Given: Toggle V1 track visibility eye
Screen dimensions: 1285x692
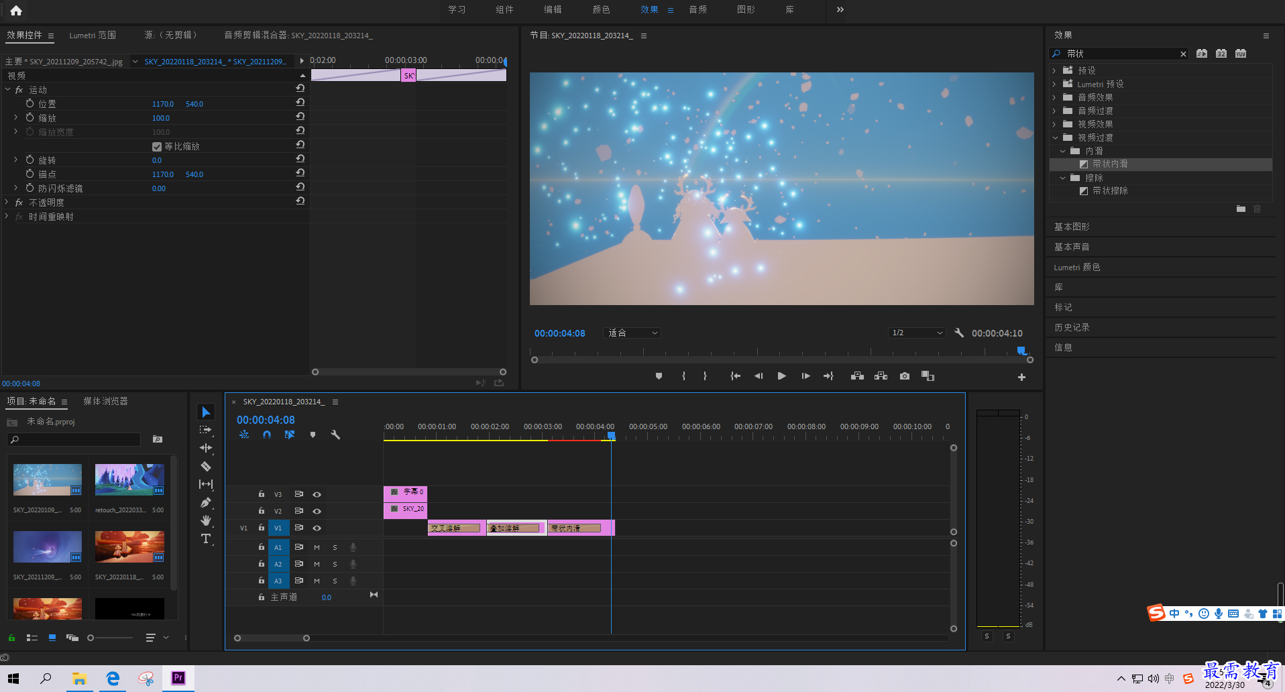Looking at the screenshot, I should coord(317,528).
